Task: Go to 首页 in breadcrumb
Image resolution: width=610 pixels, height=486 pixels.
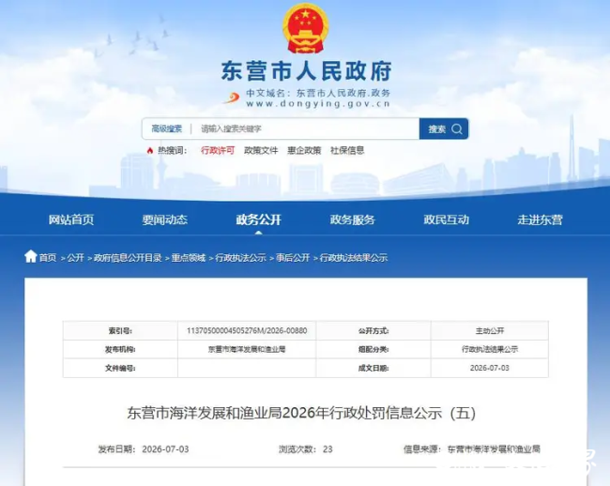Action: pos(48,258)
